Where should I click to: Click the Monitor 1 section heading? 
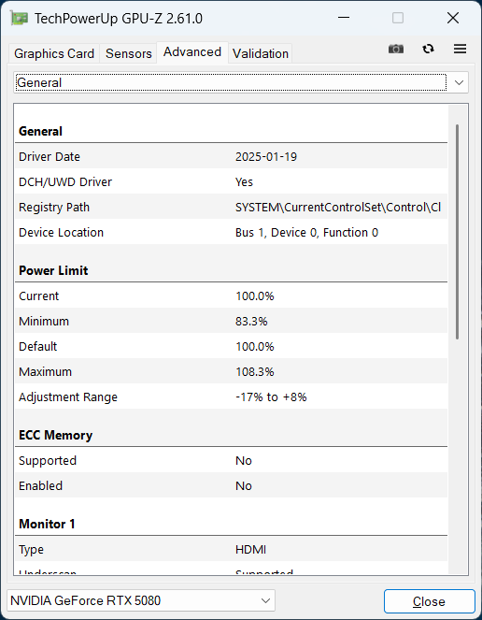(x=47, y=524)
